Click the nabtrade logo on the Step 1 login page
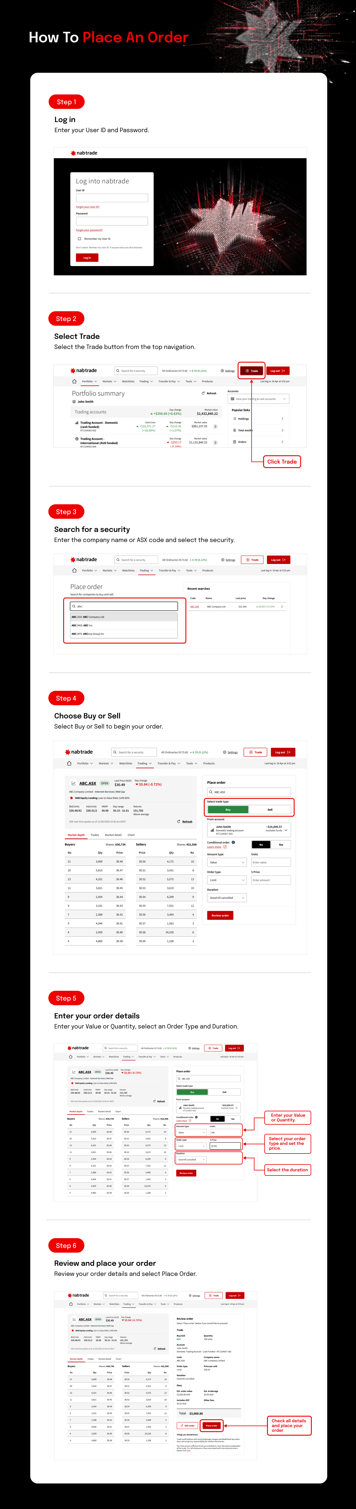This screenshot has width=356, height=1509. tap(84, 153)
